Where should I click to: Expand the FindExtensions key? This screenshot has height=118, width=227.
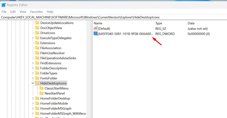tap(33, 63)
